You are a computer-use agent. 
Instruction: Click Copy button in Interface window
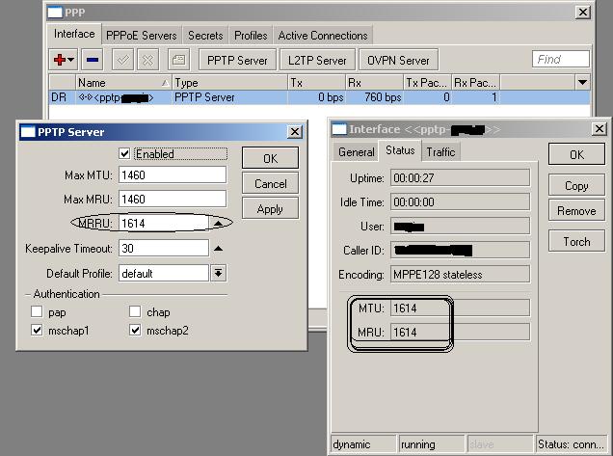pos(576,185)
